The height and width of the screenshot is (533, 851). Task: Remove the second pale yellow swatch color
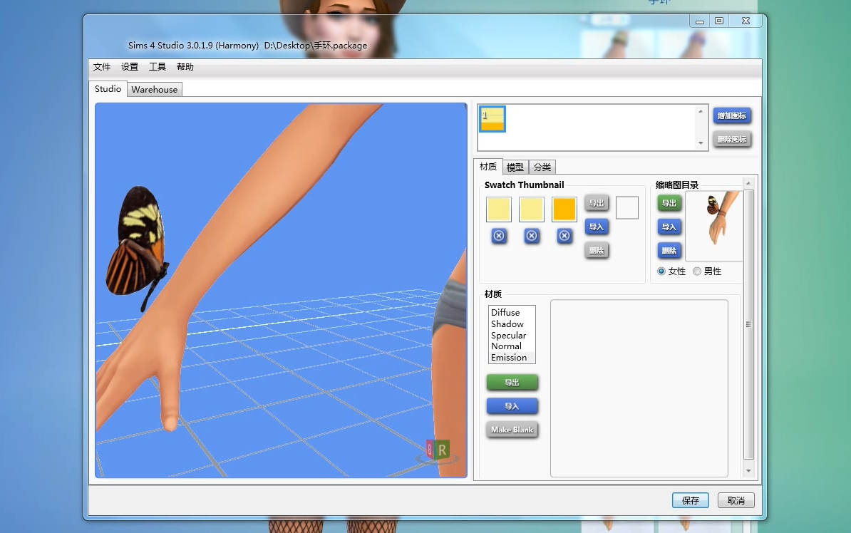[x=532, y=236]
